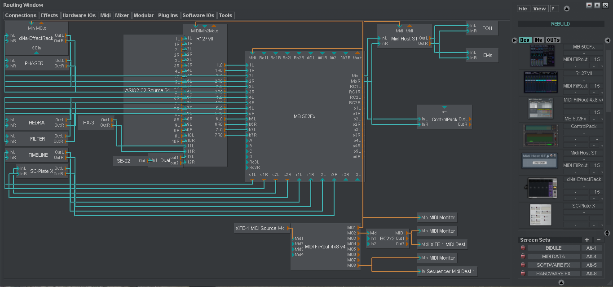613x287 pixels.
Task: Open the dNa-EffectRack device thumbnail
Action: pos(541,188)
